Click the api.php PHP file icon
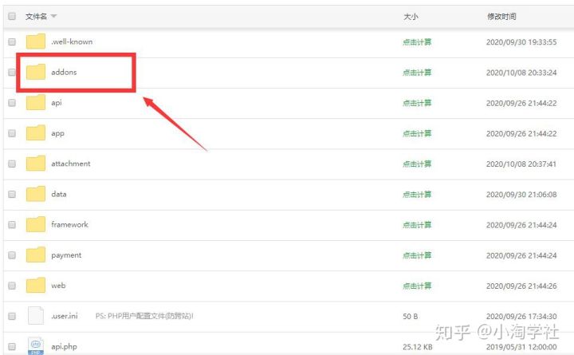This screenshot has width=574, height=355. [36, 346]
